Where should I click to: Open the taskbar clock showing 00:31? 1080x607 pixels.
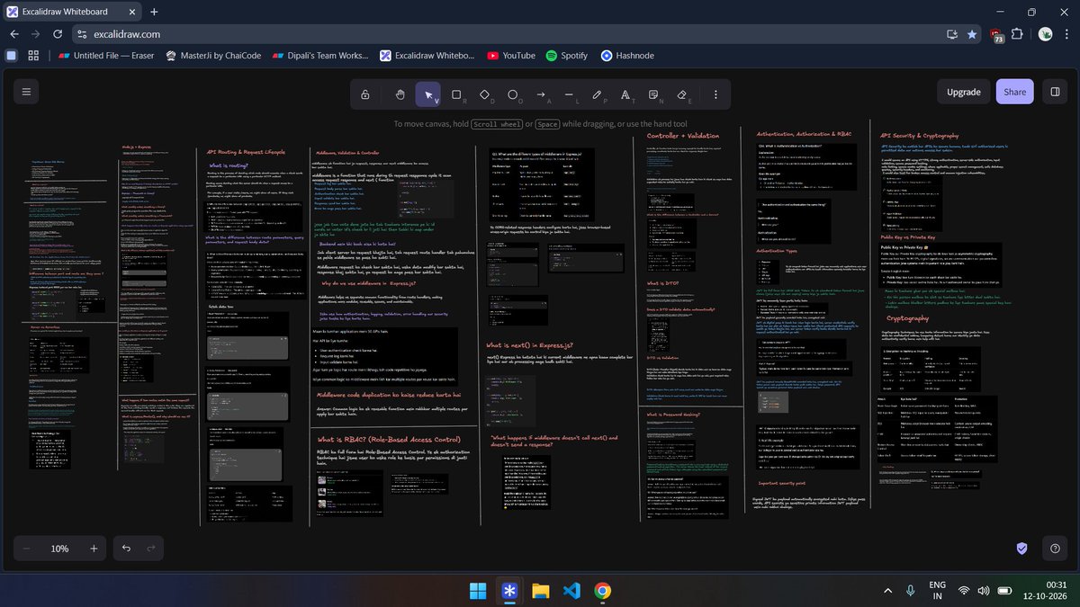coord(1044,590)
